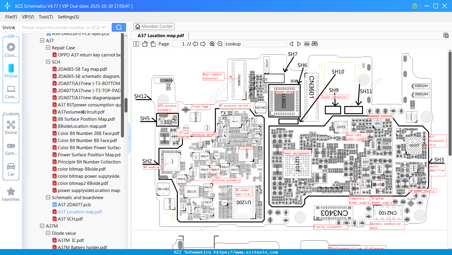Select the A37 Location map.pdf tab
Viewport: 452px width, 255px height.
coord(161,35)
